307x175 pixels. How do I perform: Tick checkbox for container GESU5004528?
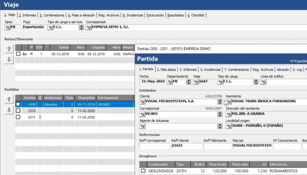tap(143, 171)
